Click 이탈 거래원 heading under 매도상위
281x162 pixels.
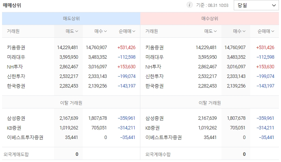(x=71, y=103)
